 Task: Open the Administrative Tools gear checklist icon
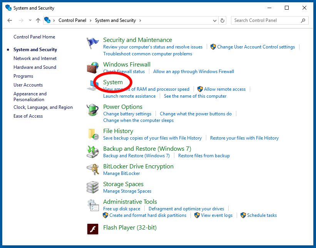click(x=93, y=205)
